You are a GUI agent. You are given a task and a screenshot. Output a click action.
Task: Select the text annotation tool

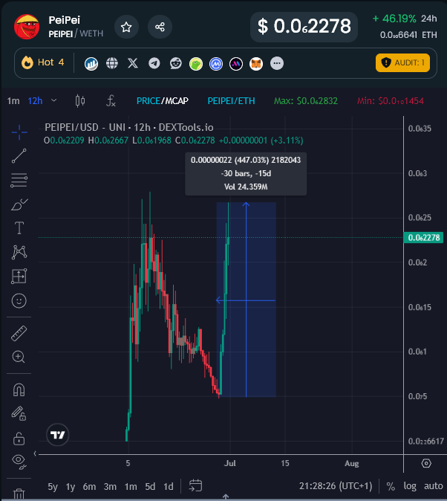click(19, 228)
